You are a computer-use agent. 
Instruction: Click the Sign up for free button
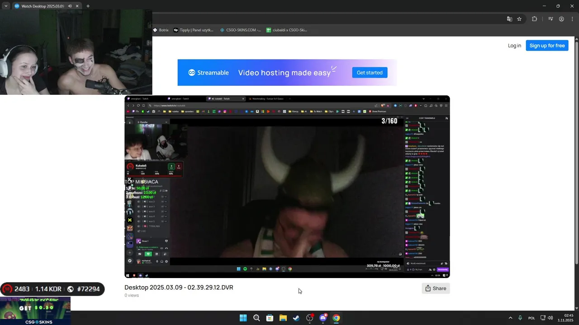(547, 46)
